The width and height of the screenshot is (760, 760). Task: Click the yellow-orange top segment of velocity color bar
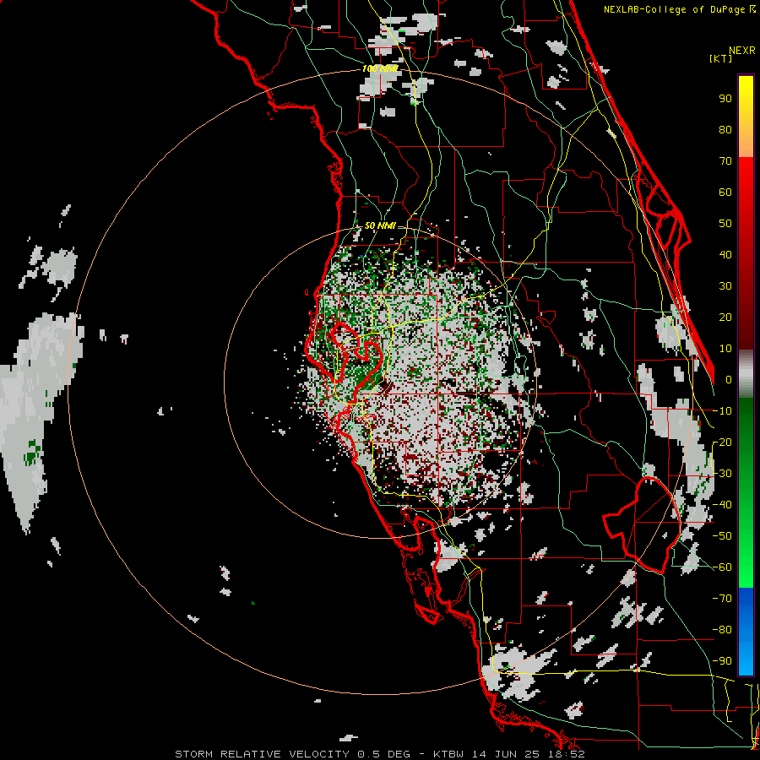coord(746,117)
